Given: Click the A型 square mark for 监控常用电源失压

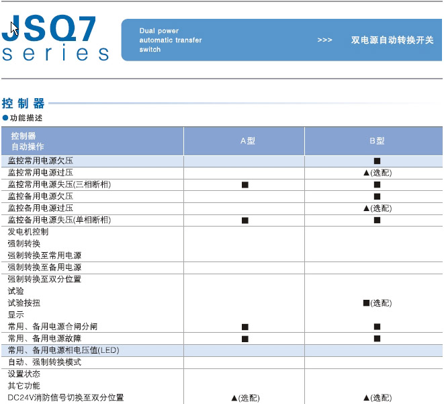Looking at the screenshot, I should click(x=245, y=185).
